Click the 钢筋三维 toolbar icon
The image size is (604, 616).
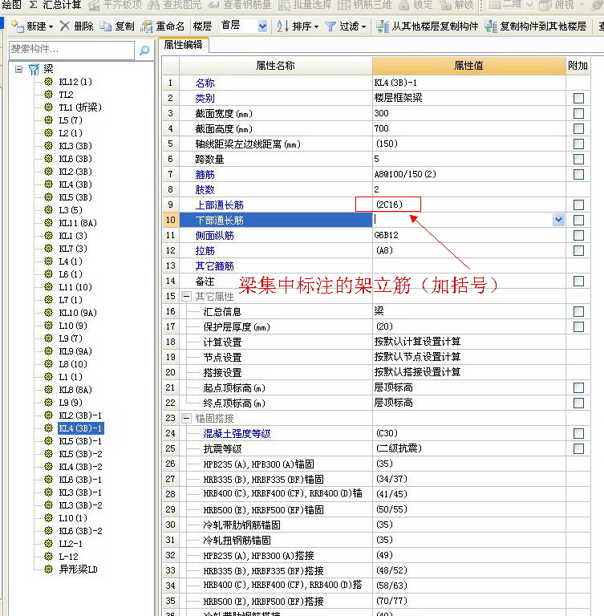click(x=343, y=5)
